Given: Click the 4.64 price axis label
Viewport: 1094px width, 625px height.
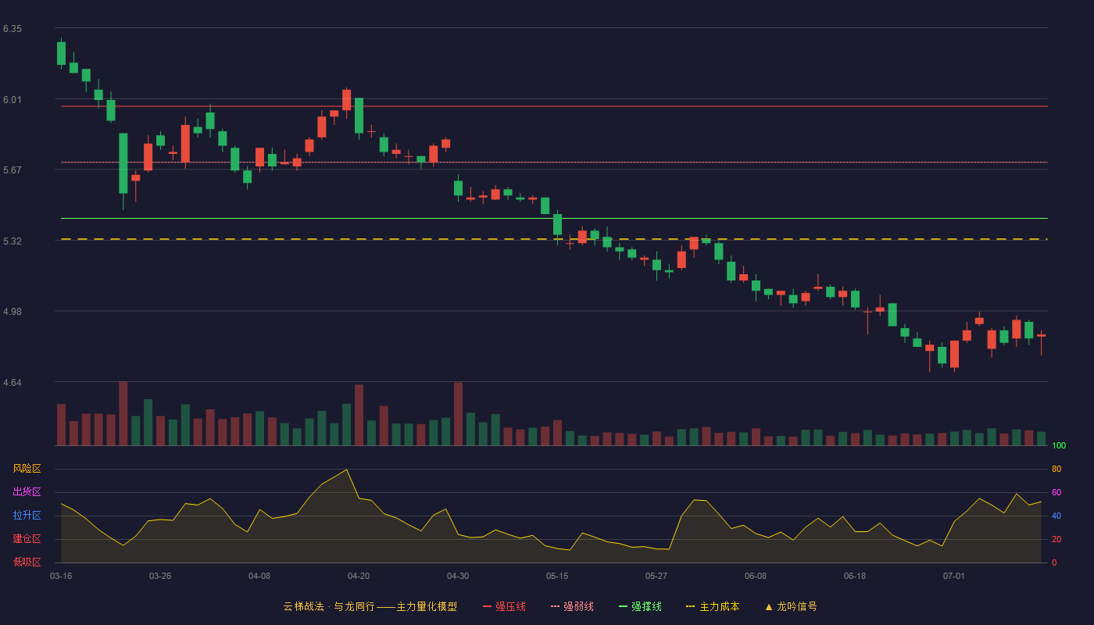Looking at the screenshot, I should pos(13,383).
